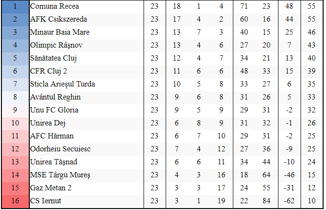Screen dimensions: 326x210
Task: Click the white rank 8 position cell
Action: point(14,97)
